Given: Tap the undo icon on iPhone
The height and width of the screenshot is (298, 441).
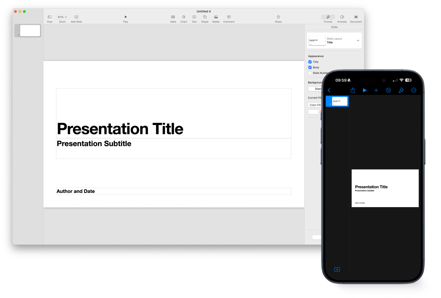Looking at the screenshot, I should pyautogui.click(x=388, y=90).
